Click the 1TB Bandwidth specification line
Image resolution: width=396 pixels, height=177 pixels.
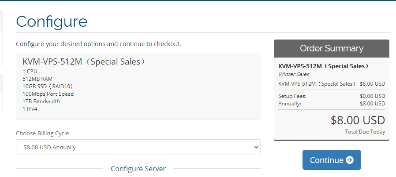(41, 101)
